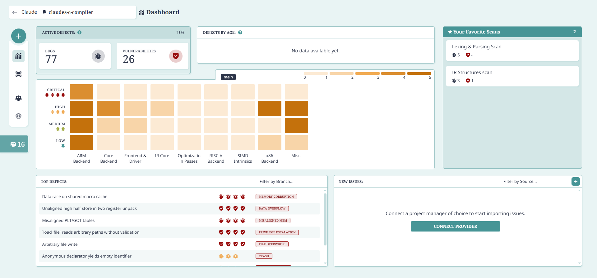Click the Active Defects total 103

pyautogui.click(x=180, y=33)
